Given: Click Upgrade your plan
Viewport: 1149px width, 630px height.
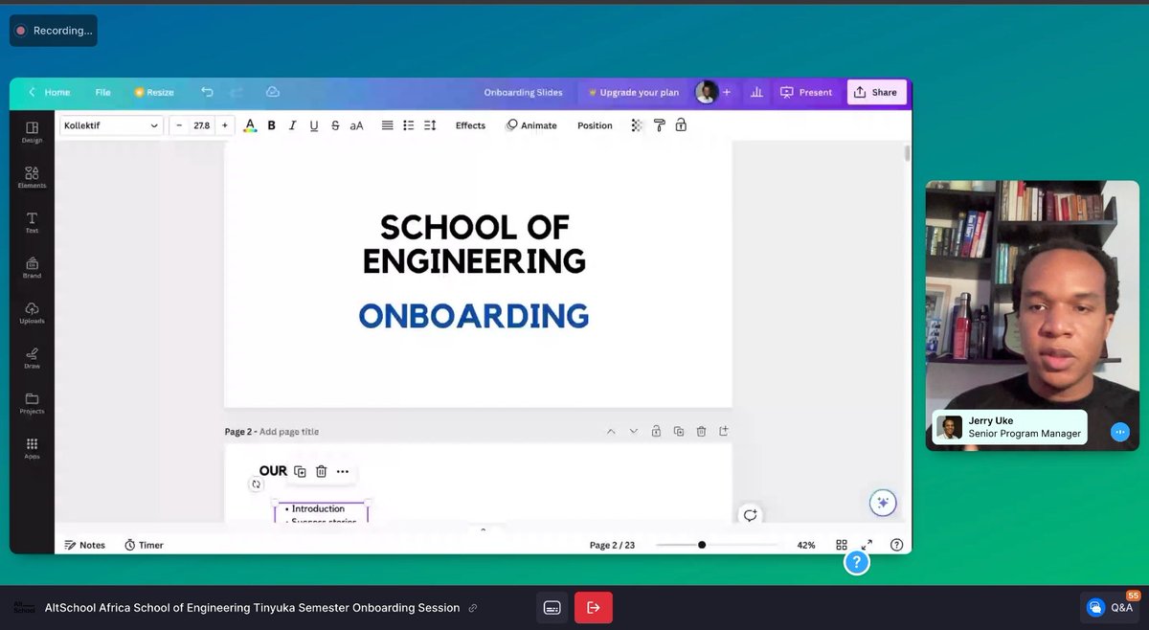Looking at the screenshot, I should [634, 93].
